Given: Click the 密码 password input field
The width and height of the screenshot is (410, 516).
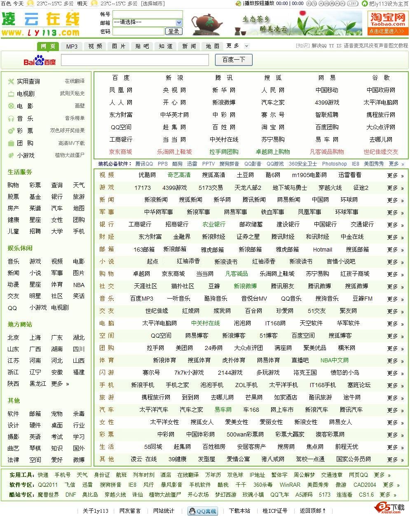Looking at the screenshot, I should (138, 31).
